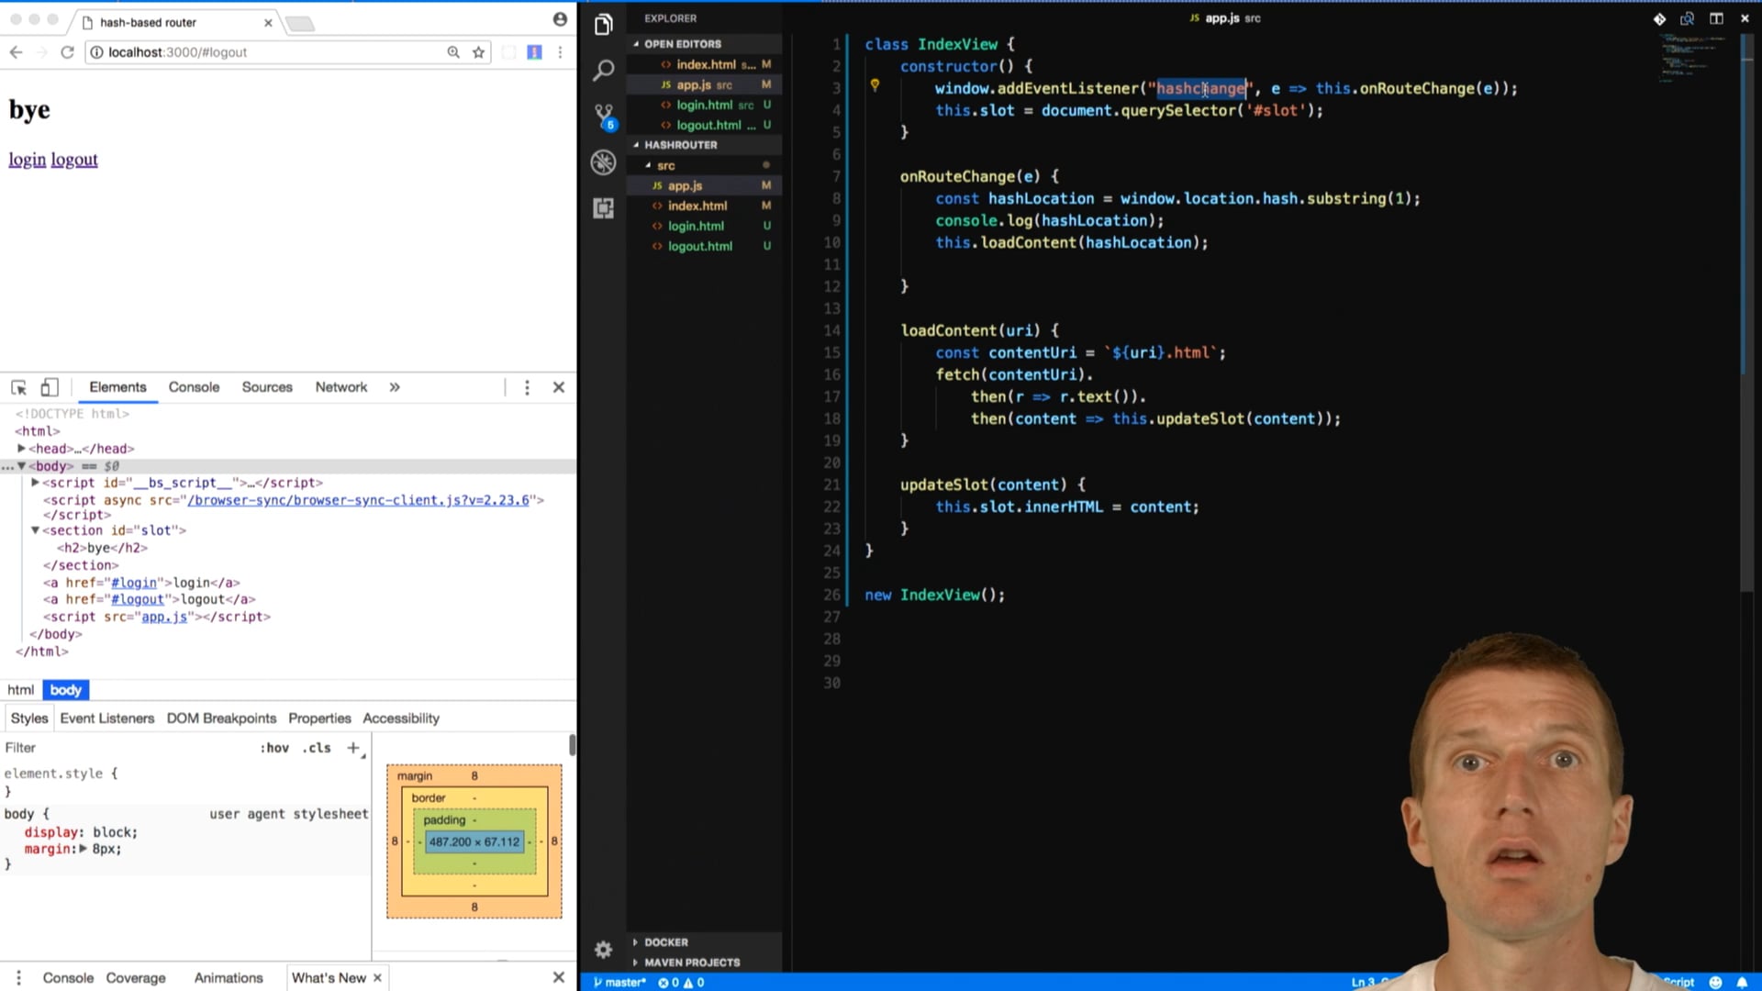
Task: Bookmark the page with the star icon
Action: click(x=478, y=52)
